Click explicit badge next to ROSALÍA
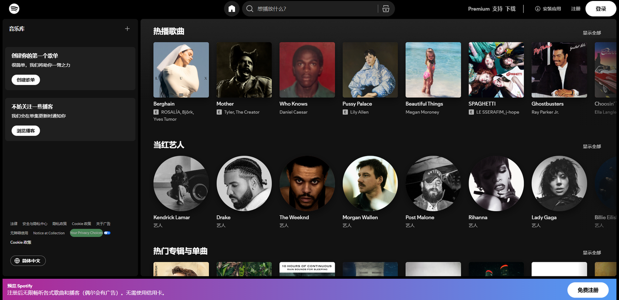The width and height of the screenshot is (619, 300). pos(156,112)
